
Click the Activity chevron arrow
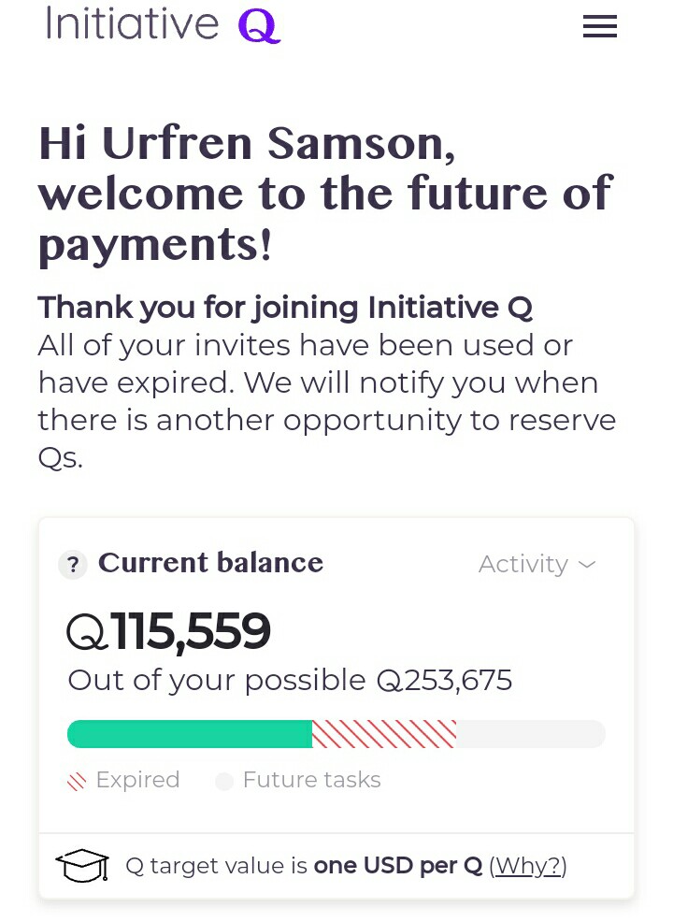click(587, 565)
